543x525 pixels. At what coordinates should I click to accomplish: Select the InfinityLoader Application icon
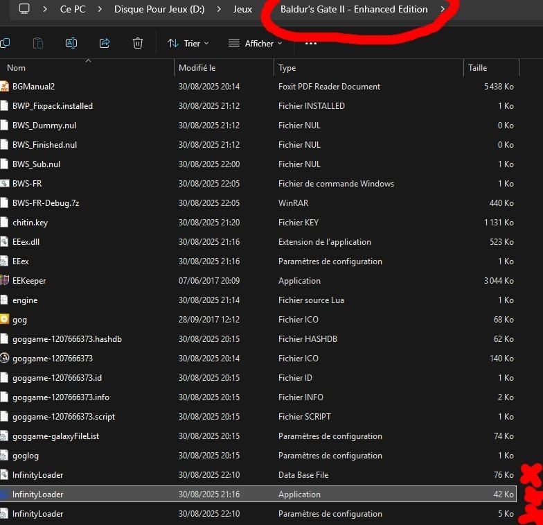click(4, 494)
